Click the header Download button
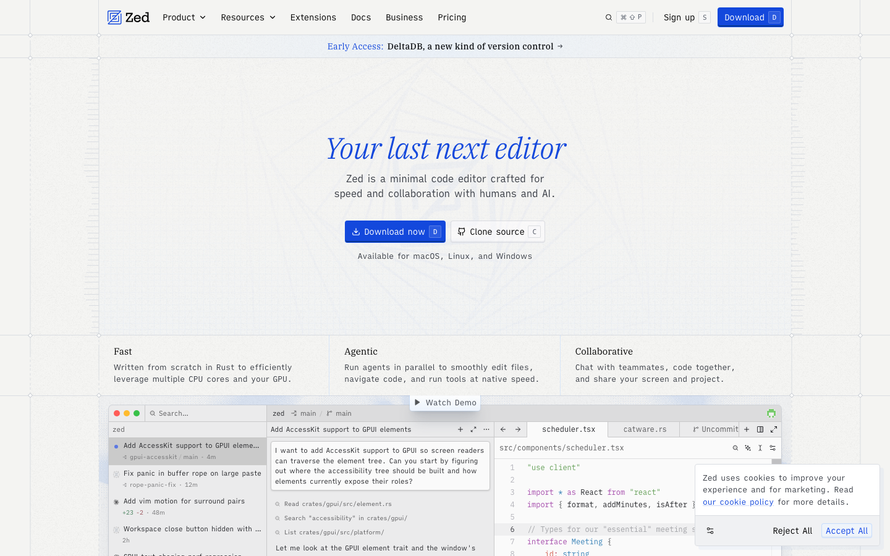 click(x=750, y=17)
